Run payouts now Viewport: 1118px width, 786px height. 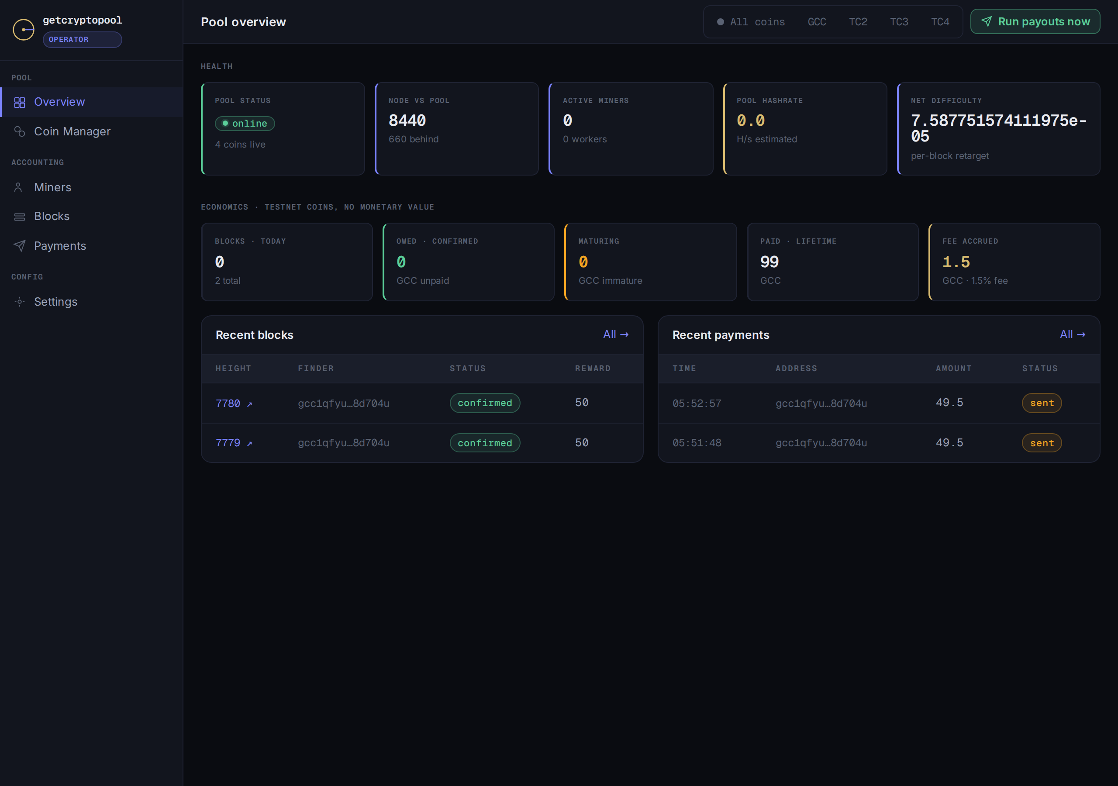click(x=1035, y=21)
